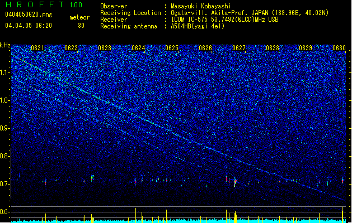Click the 0.9 kHz axis label

click(5, 128)
